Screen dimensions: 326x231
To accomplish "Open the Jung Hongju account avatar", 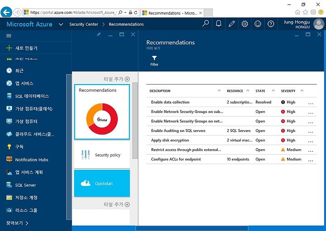I will [x=319, y=24].
